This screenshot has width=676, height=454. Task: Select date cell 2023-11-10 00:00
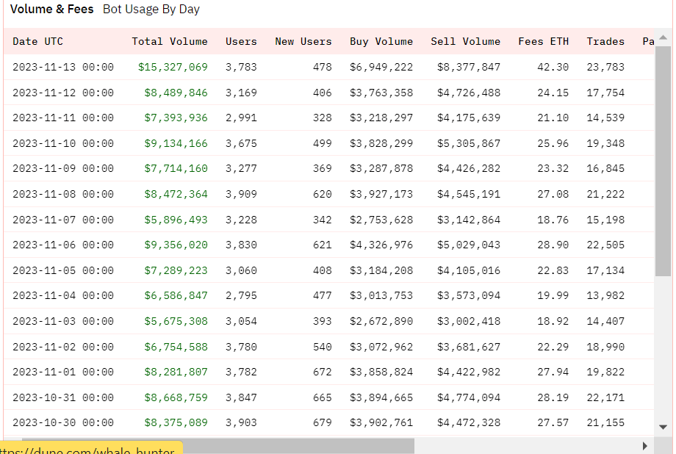[x=63, y=143]
